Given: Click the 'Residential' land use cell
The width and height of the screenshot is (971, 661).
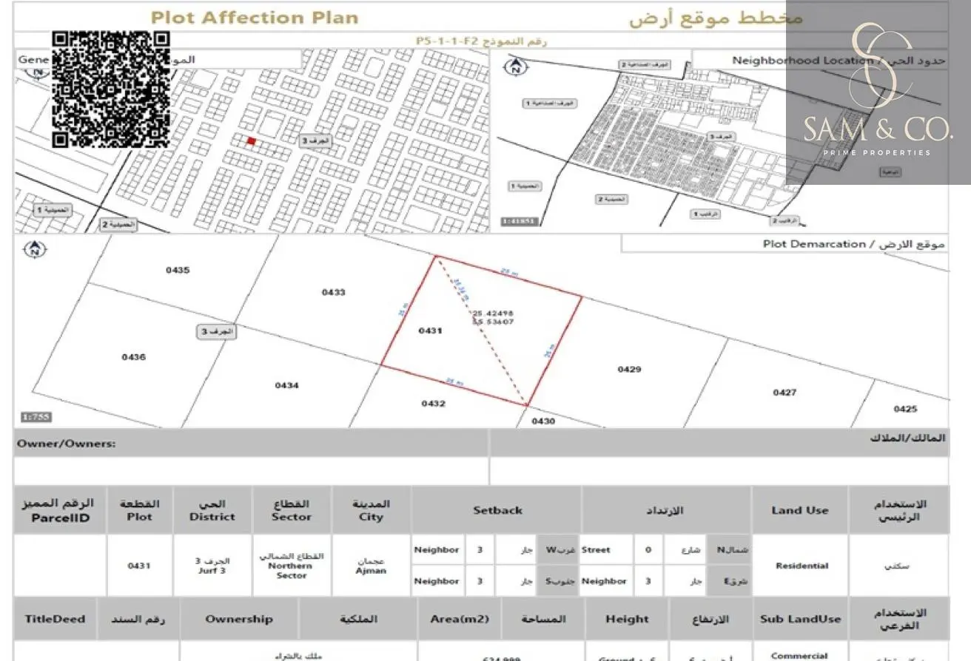Looking at the screenshot, I should coord(802,566).
